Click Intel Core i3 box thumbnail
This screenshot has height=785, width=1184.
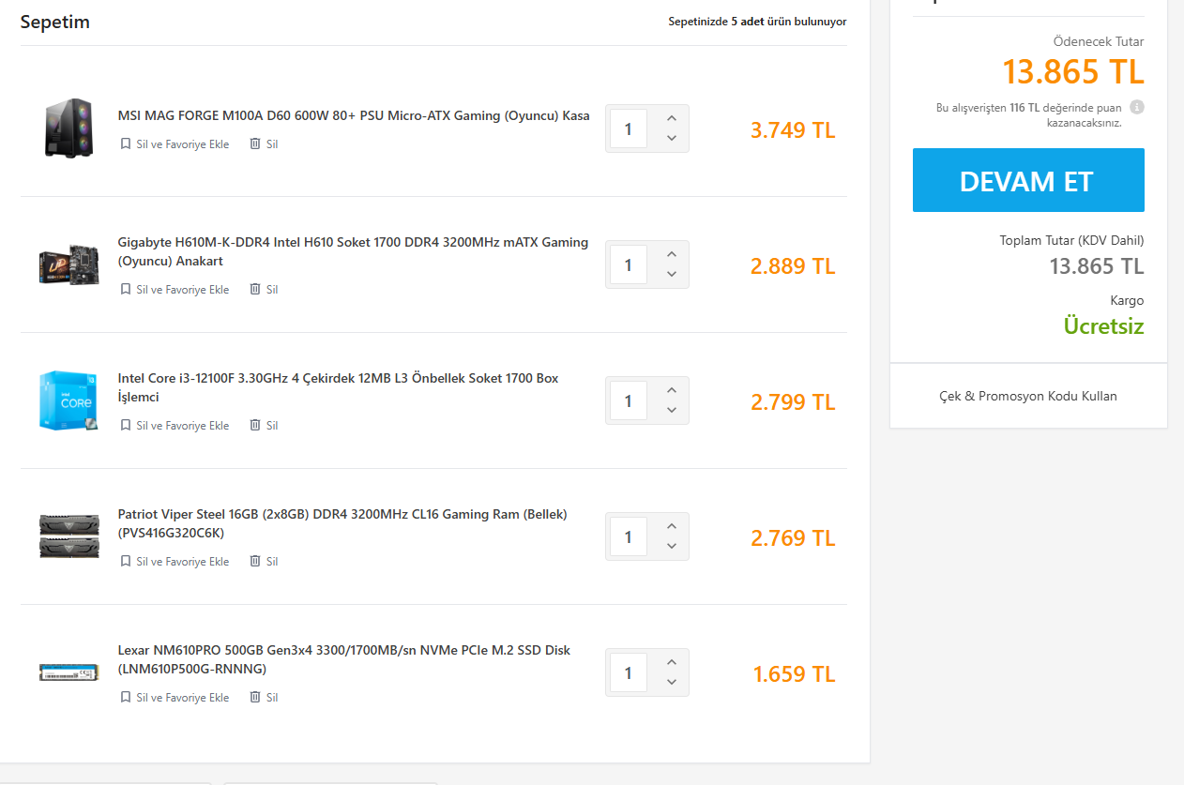click(x=68, y=400)
